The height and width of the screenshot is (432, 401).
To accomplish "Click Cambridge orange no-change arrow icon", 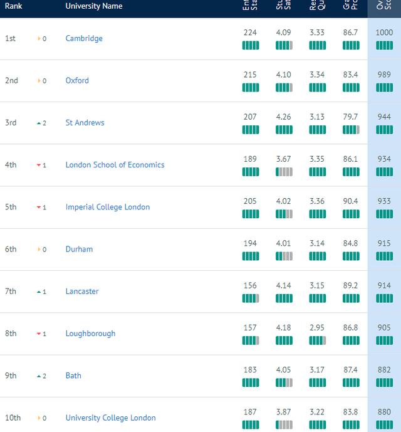I will tap(39, 39).
